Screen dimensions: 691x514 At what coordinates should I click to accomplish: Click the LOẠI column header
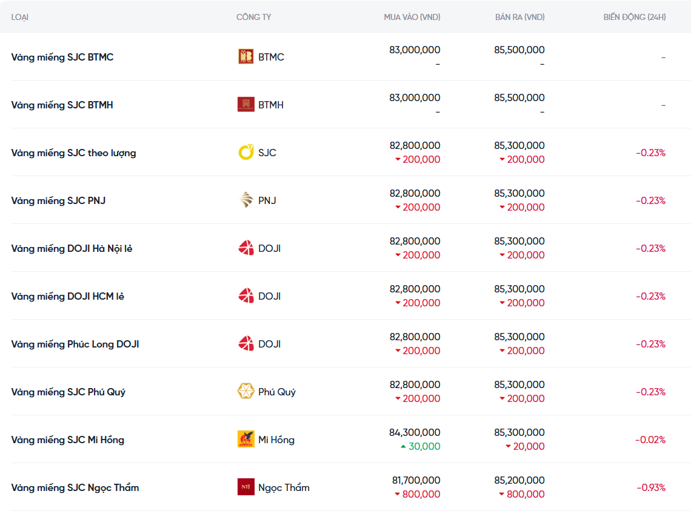tap(20, 17)
